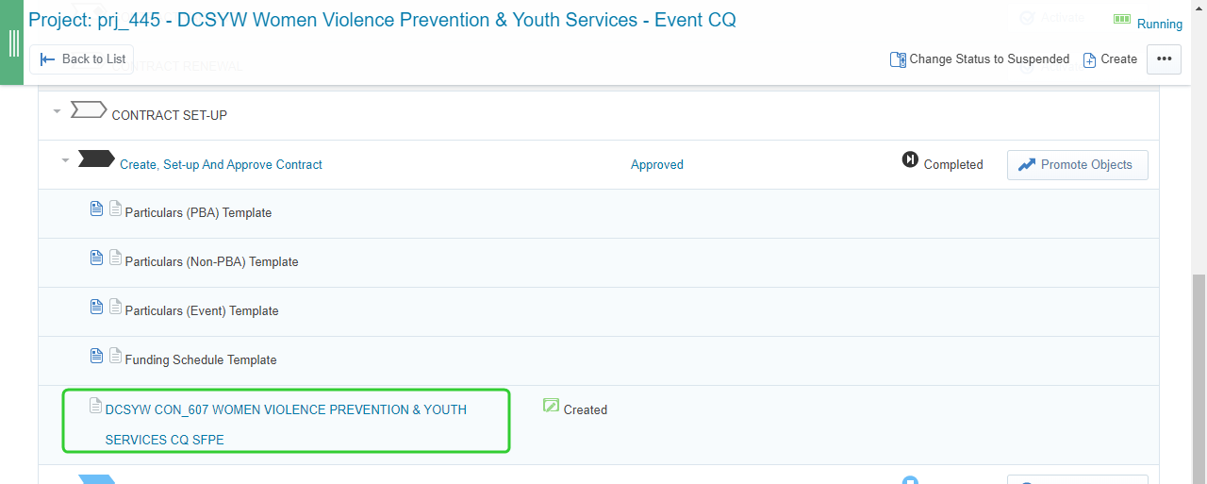Click the grey file icon beside Funding Schedule Template

116,356
